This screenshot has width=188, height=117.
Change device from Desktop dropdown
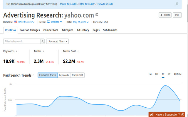(57, 22)
